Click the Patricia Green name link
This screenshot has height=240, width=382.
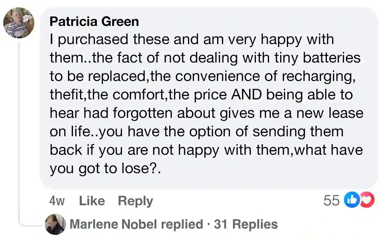point(94,22)
